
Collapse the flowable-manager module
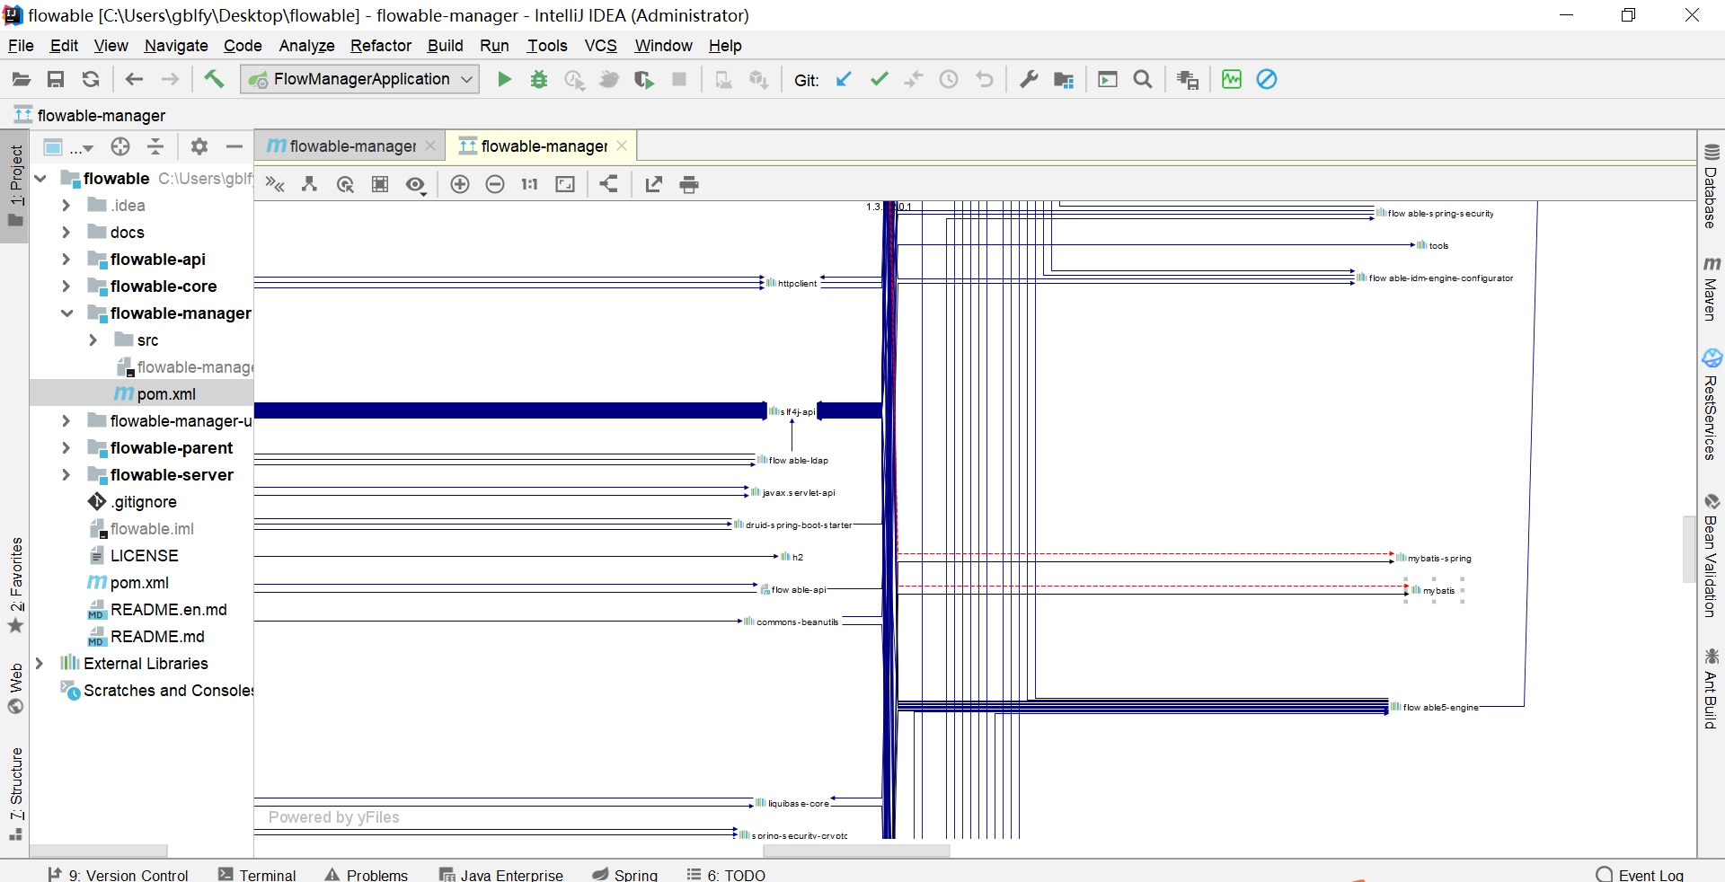66,313
